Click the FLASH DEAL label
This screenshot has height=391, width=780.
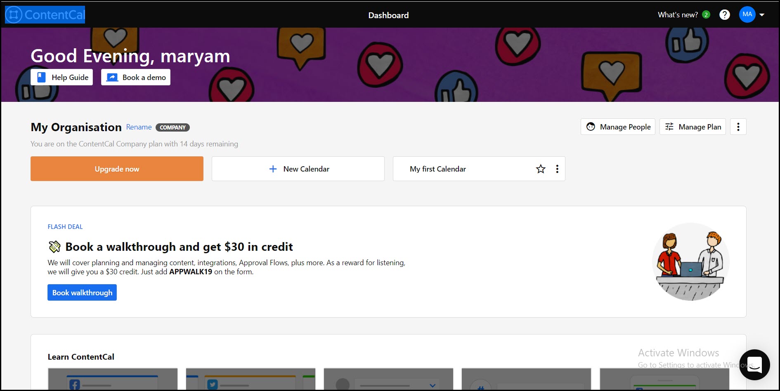click(x=65, y=227)
